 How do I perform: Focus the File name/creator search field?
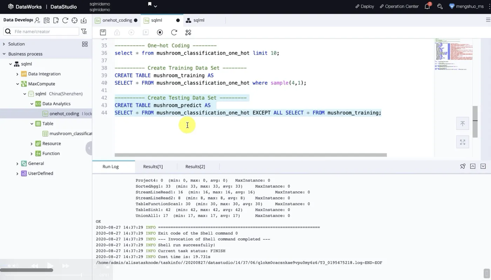coord(41,32)
